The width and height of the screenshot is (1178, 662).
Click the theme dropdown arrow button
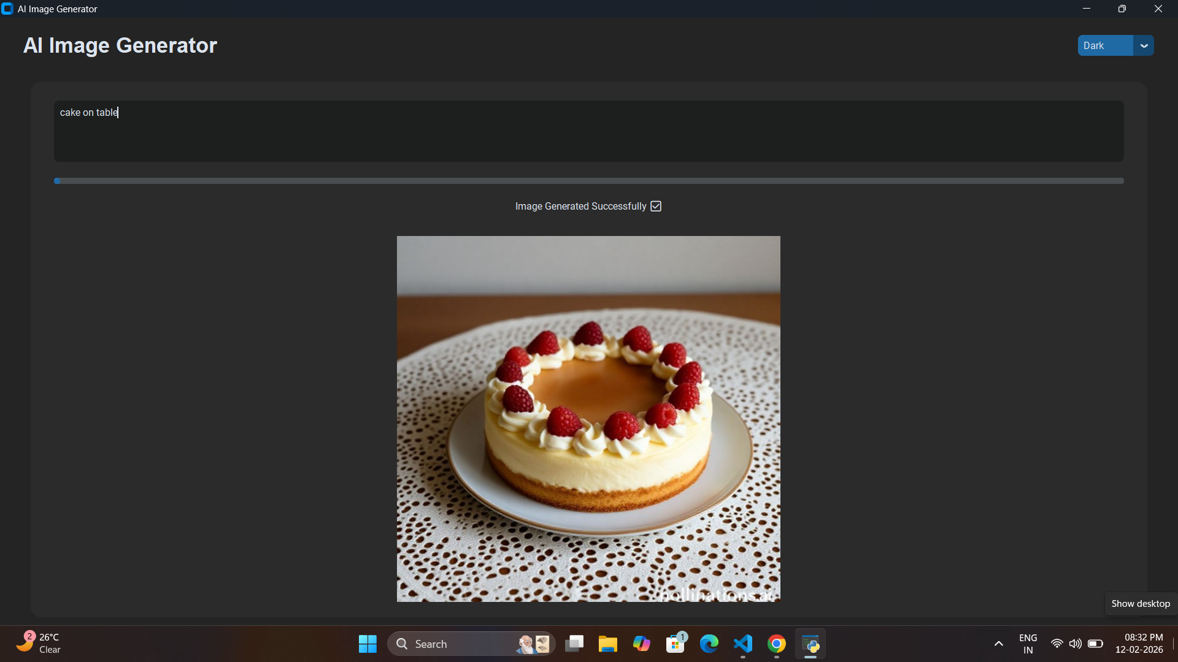1144,45
